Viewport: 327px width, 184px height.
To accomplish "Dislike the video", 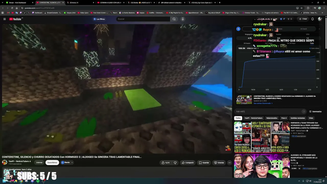I will click(x=175, y=163).
